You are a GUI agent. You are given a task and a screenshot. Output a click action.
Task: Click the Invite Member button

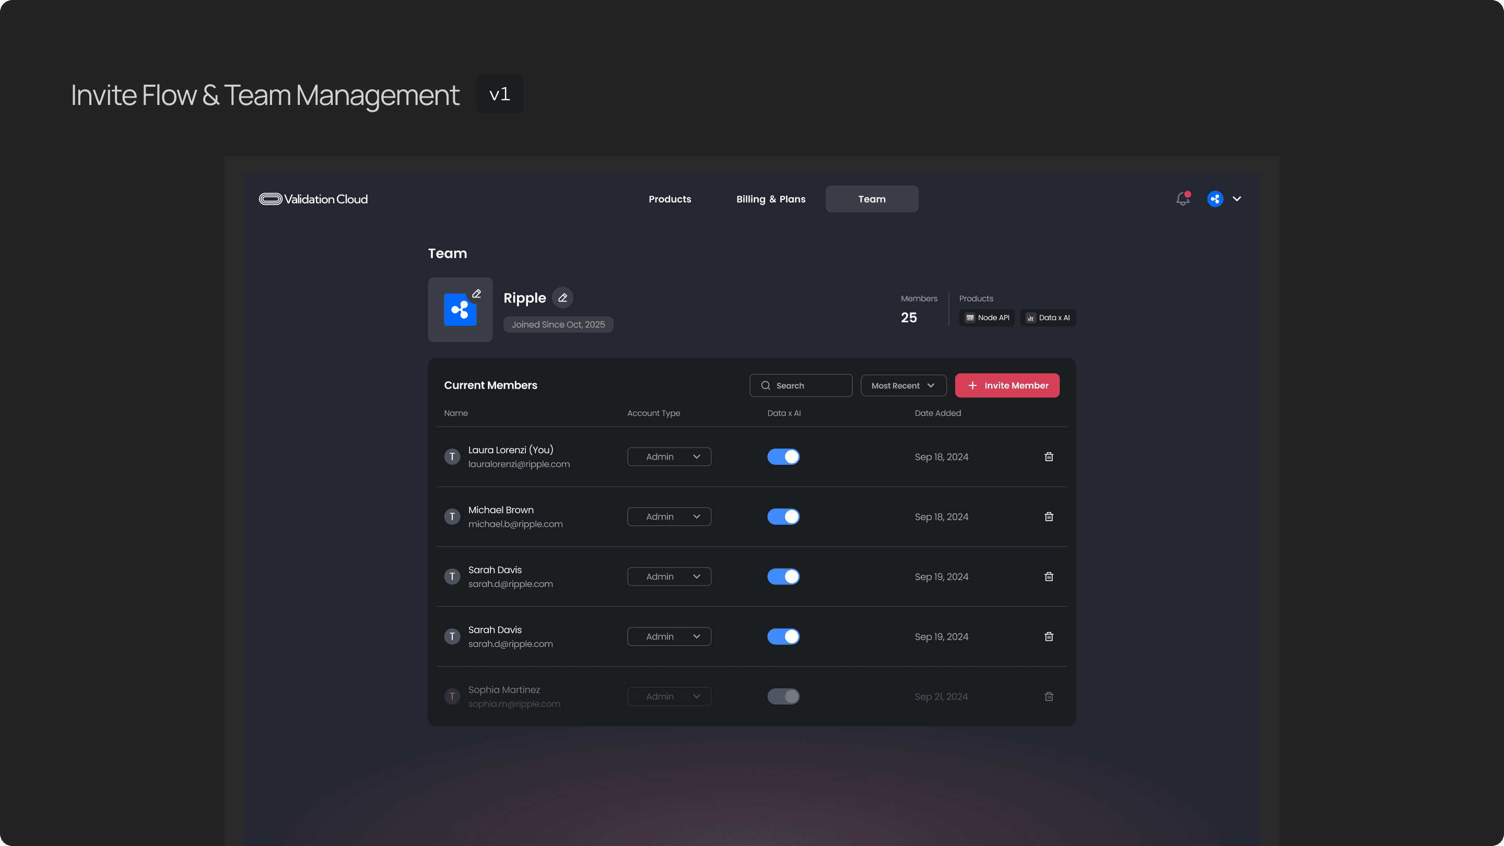[1006, 385]
